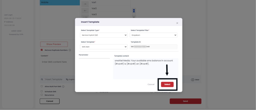
Task: Click the Show Preview button
Action: click(54, 44)
